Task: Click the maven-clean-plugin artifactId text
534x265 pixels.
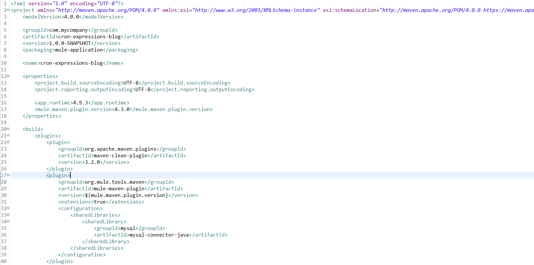Action: tap(120, 156)
